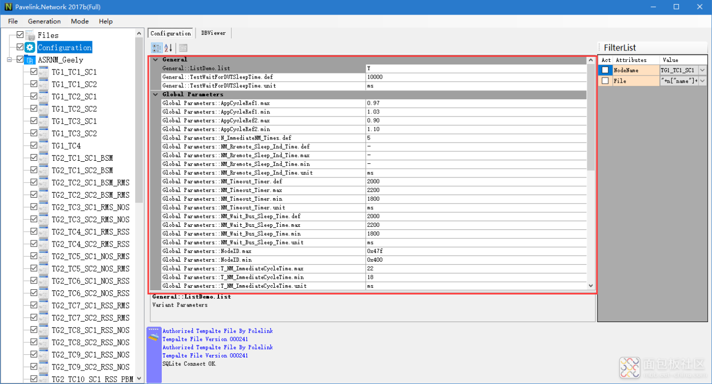
Task: Click the tree panel vertical scrollbar thumb
Action: [x=139, y=121]
